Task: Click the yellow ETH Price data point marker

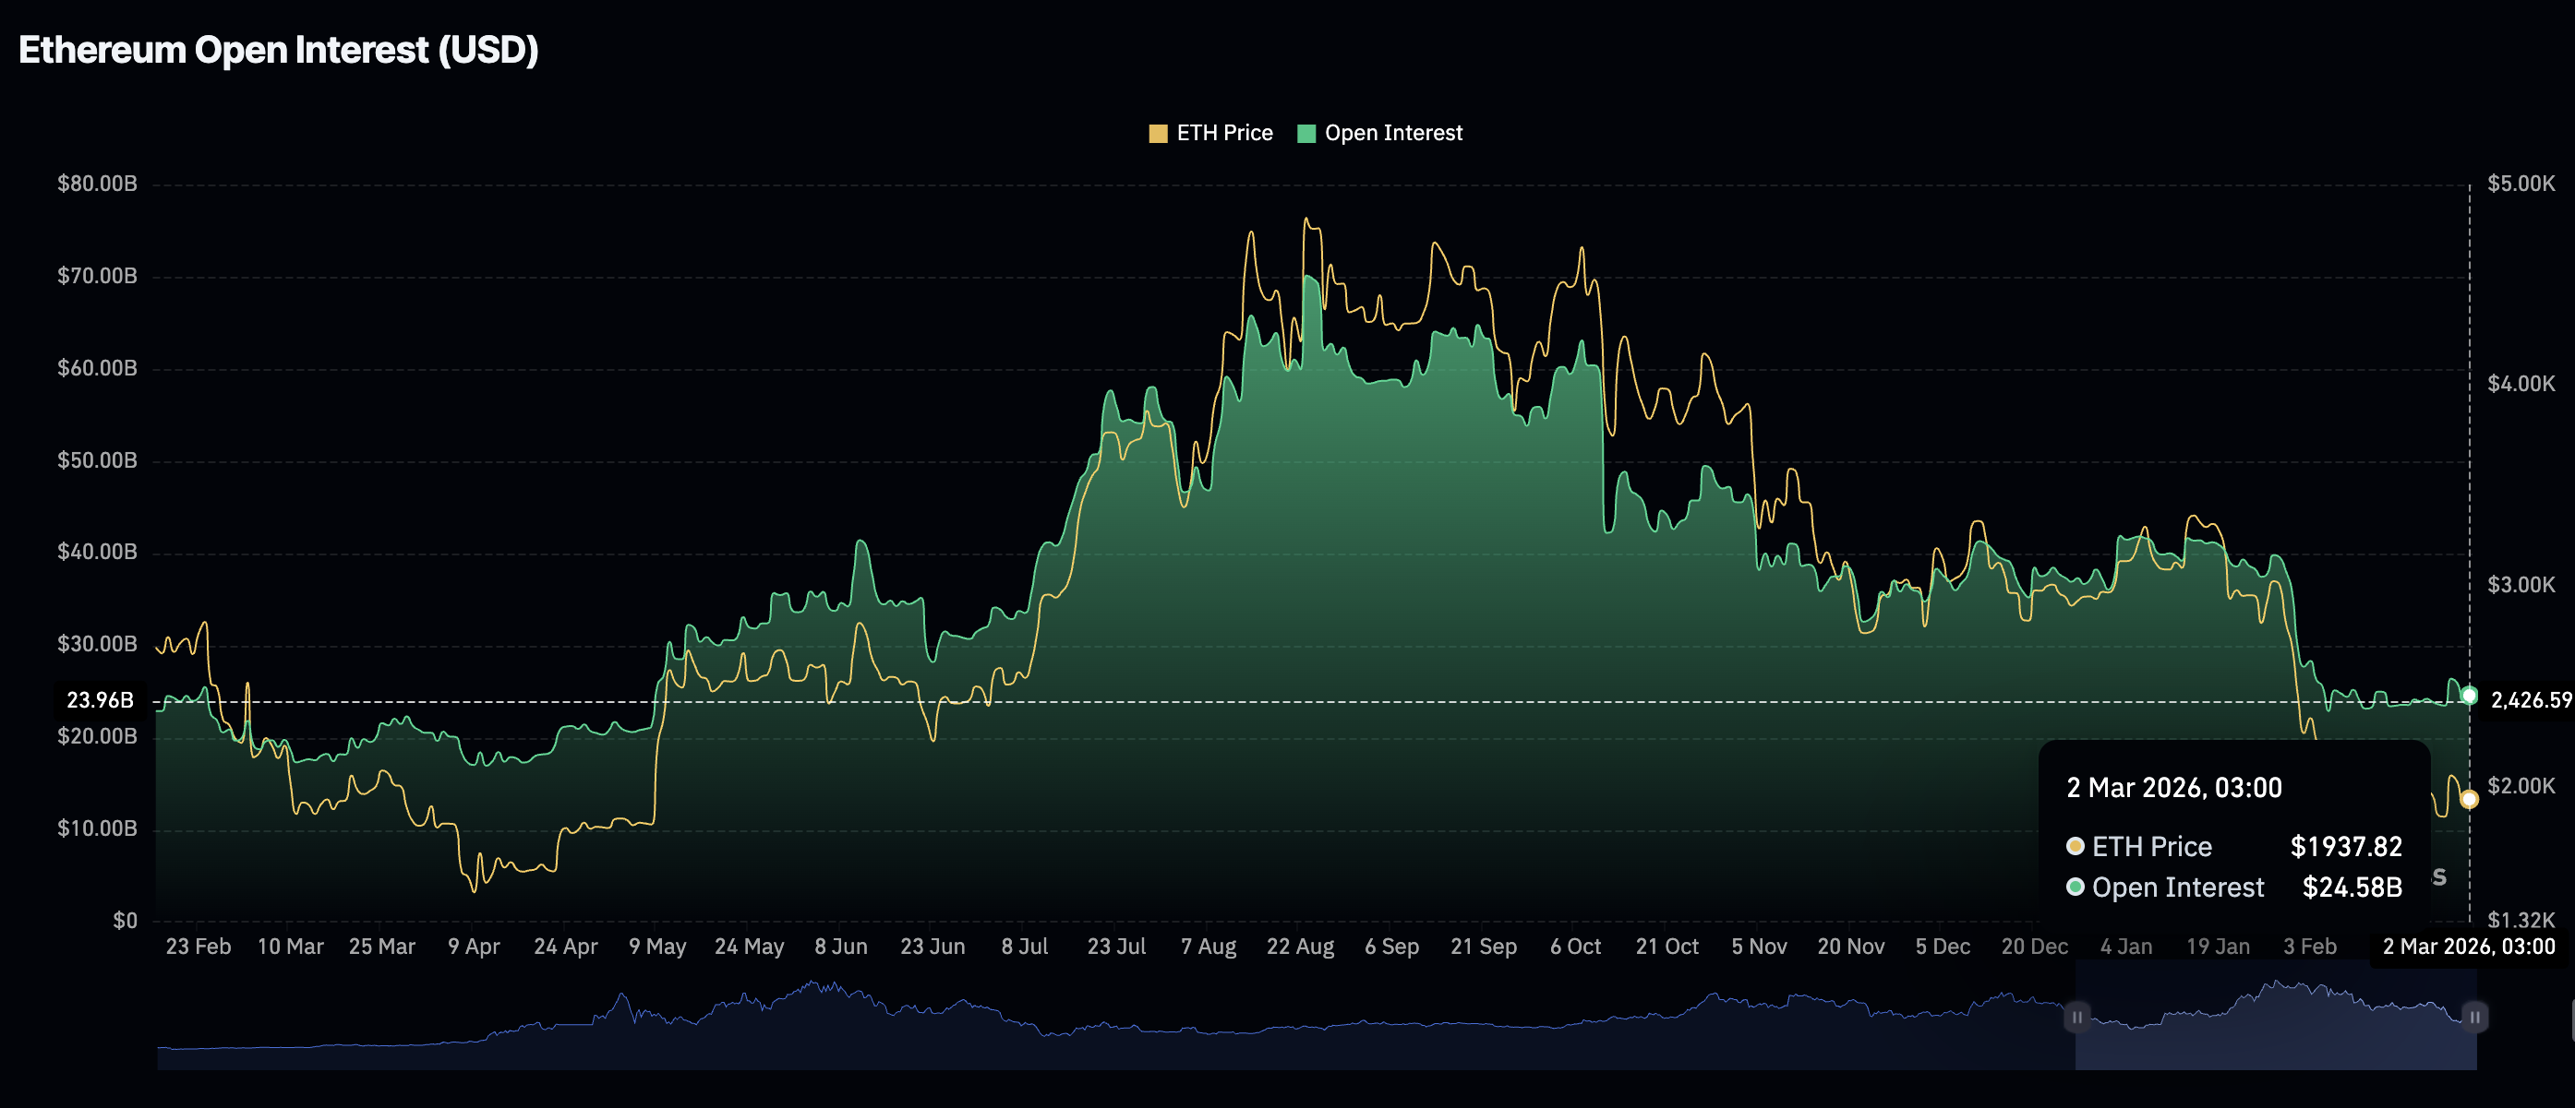Action: point(2469,799)
